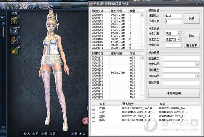Click the funnel filter icon in game window

(2, 18)
